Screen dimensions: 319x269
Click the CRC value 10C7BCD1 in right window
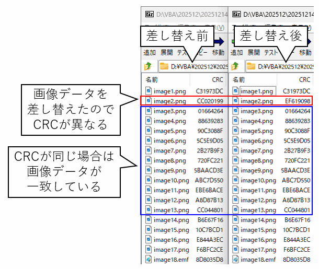coord(296,230)
